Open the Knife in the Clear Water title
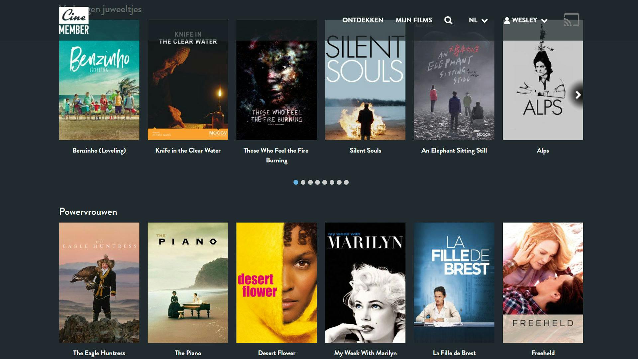This screenshot has height=359, width=638. pos(188,151)
